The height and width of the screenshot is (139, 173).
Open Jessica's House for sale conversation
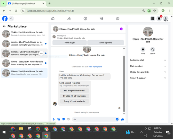pos(24,43)
